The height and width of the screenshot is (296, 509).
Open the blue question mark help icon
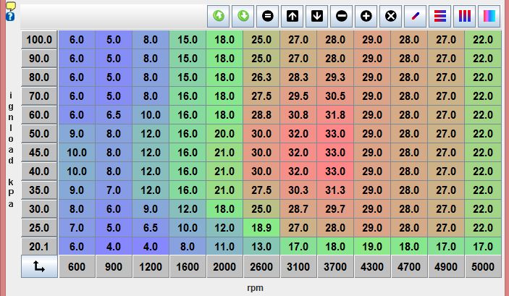click(x=10, y=16)
